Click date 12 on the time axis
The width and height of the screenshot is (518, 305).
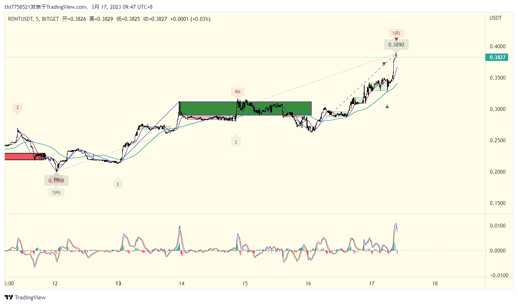coord(55,284)
